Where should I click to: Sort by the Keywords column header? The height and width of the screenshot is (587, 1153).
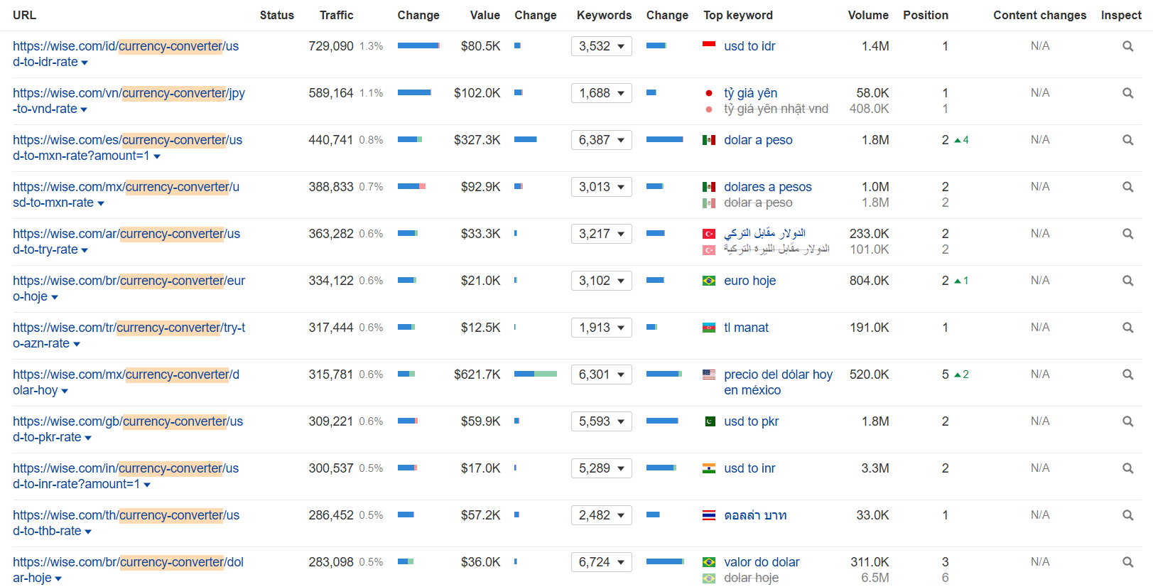click(604, 15)
